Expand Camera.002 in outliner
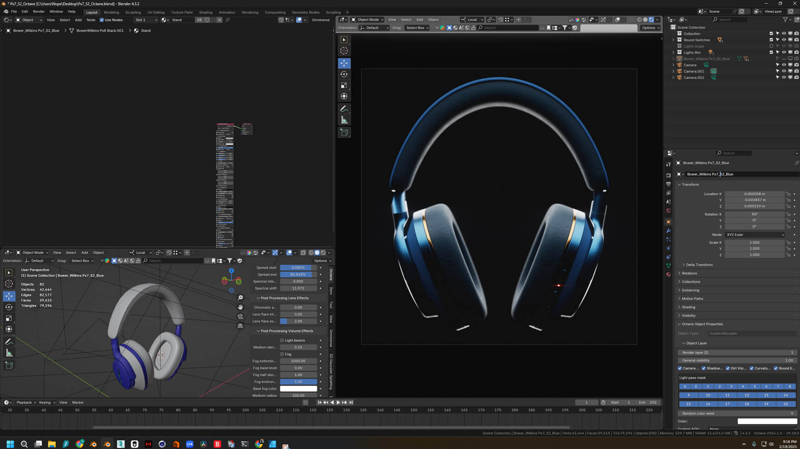The height and width of the screenshot is (449, 800). 674,77
